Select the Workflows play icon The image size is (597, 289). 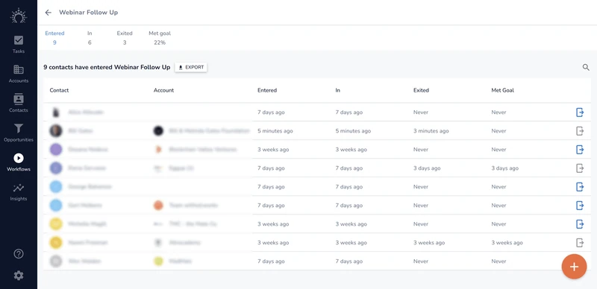click(x=18, y=158)
